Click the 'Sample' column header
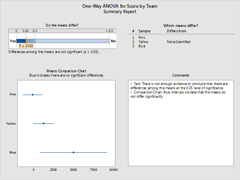Image resolution: width=240 pixels, height=180 pixels. (144, 31)
